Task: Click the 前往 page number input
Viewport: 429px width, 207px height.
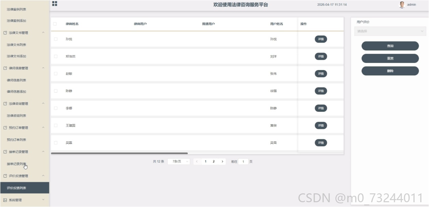Action: click(x=243, y=162)
